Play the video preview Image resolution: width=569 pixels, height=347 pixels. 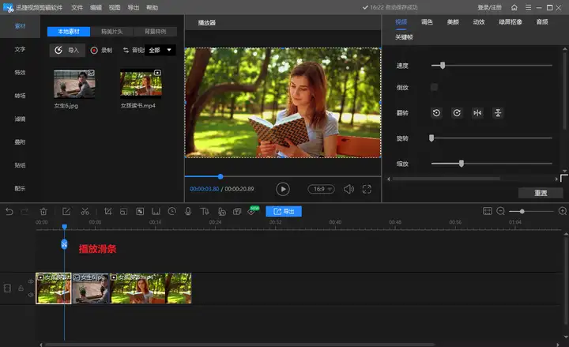(x=283, y=189)
